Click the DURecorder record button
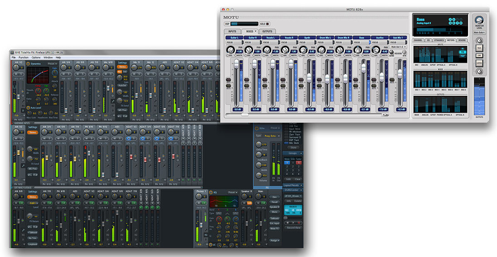 299,223
